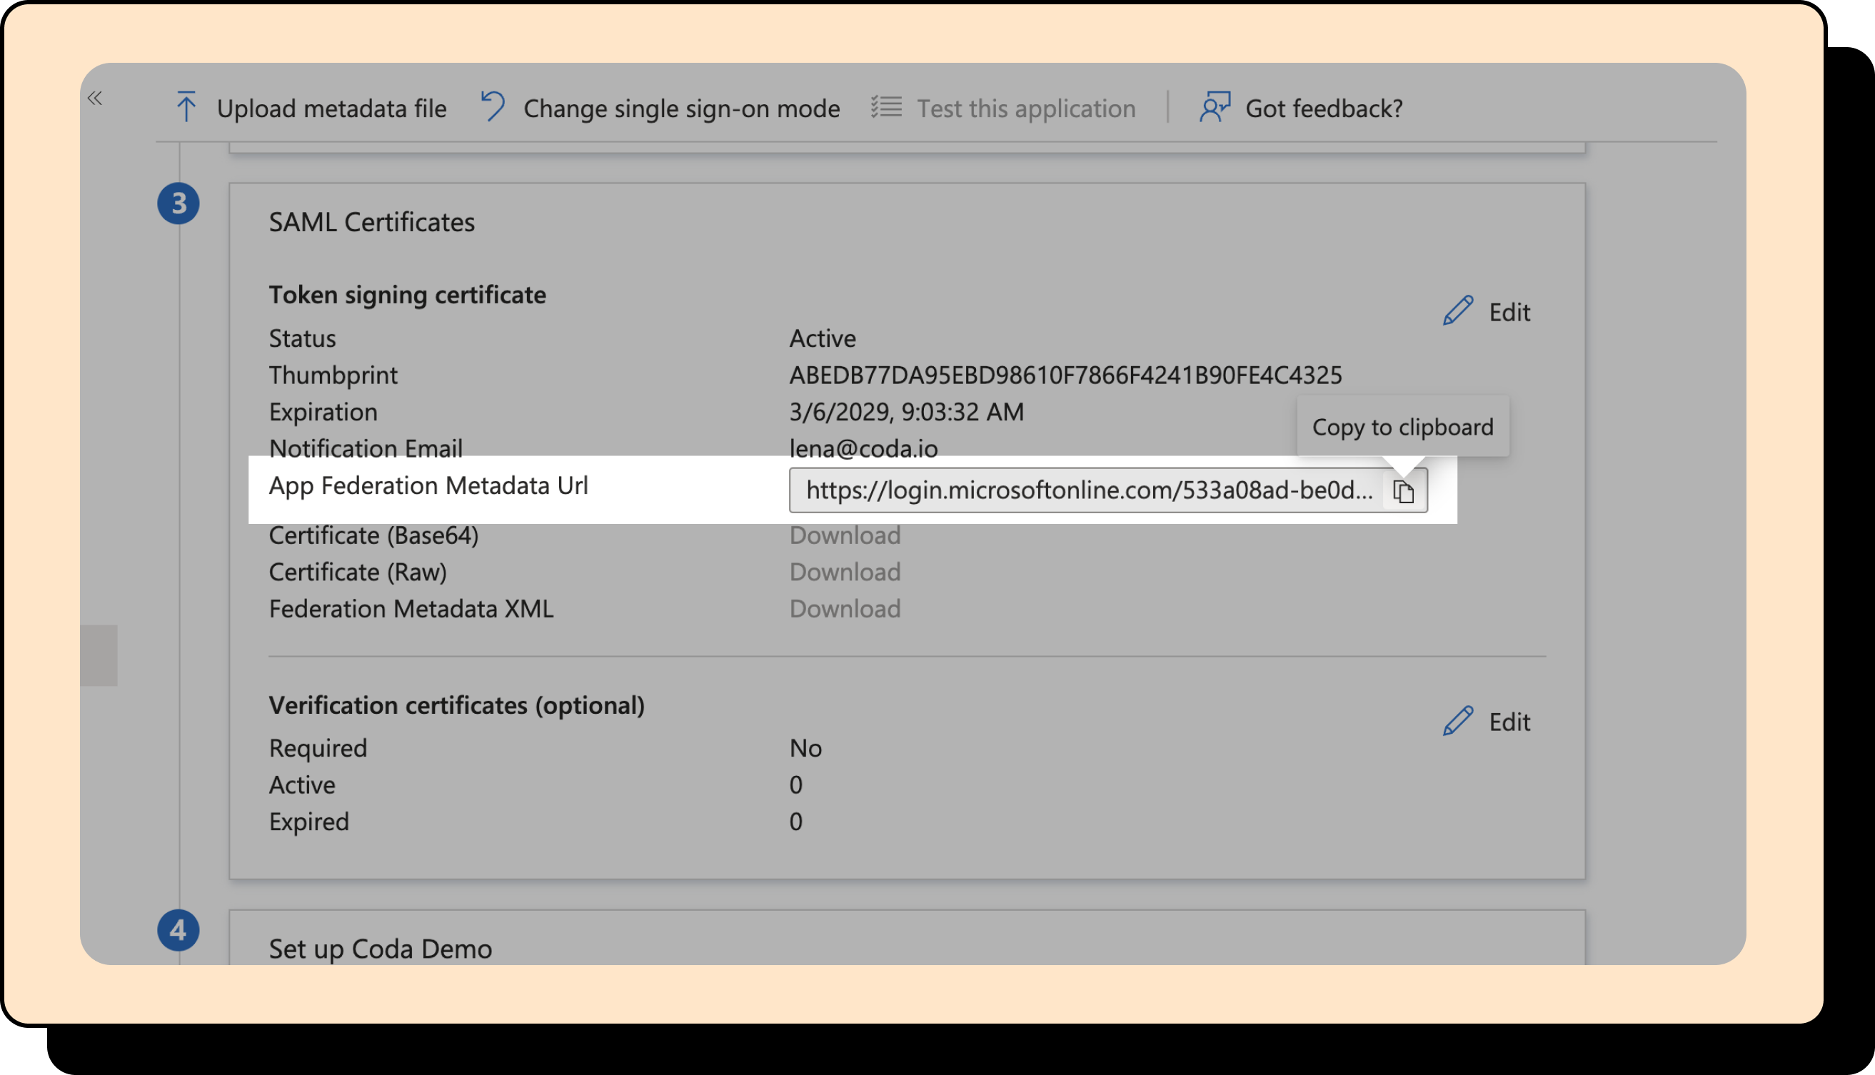The height and width of the screenshot is (1075, 1875).
Task: Download the Federation Metadata XML
Action: pos(844,609)
